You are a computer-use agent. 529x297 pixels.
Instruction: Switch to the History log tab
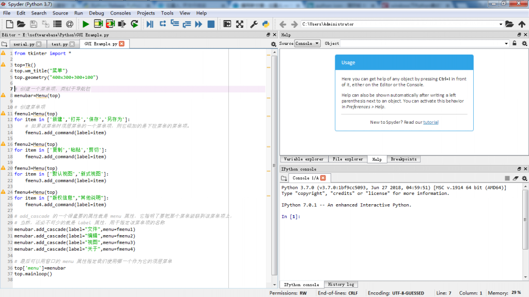(340, 285)
